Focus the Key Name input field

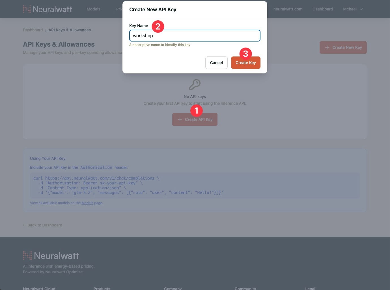195,36
